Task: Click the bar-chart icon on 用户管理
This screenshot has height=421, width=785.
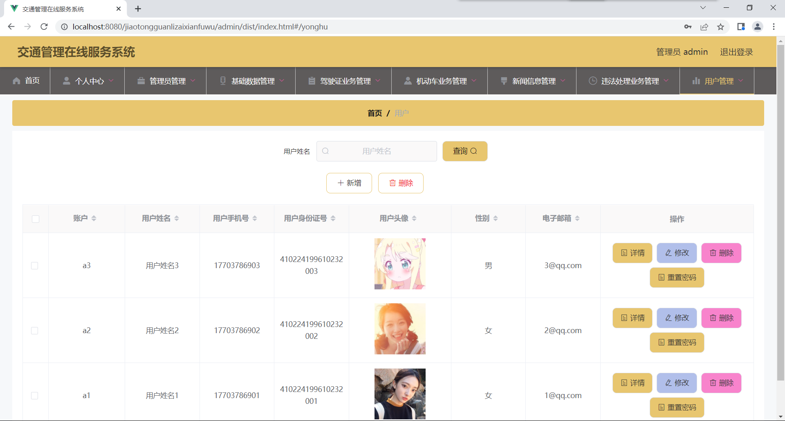Action: 697,81
